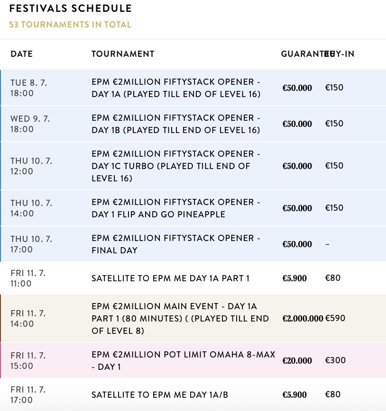Screen dimensions: 386x411
Task: Click the €20.000 guarantee amount
Action: [297, 361]
